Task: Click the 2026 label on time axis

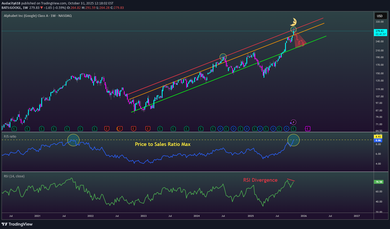Action: tap(304, 216)
